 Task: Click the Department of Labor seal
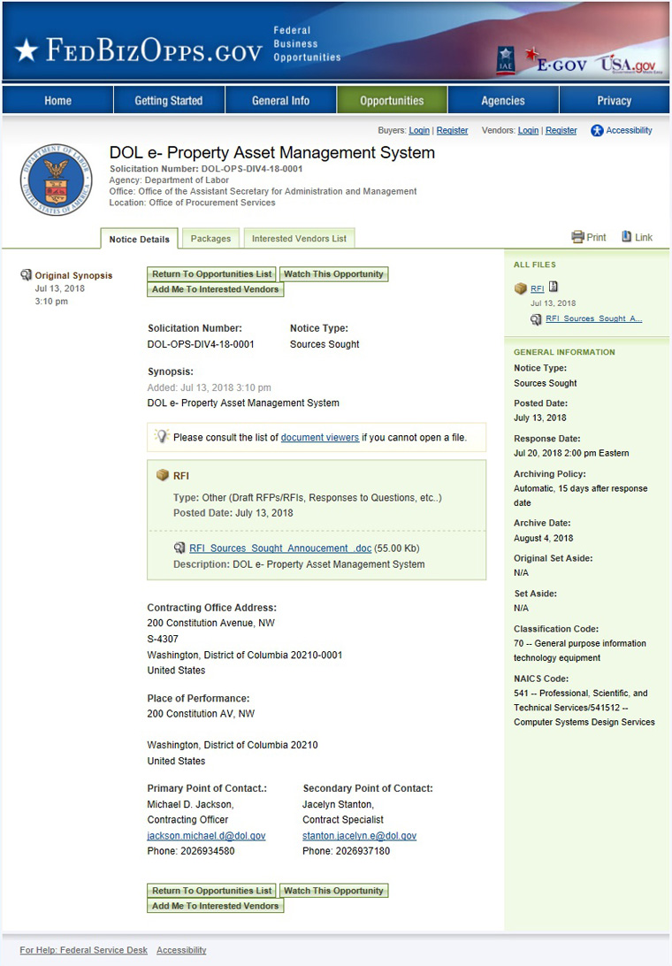tap(56, 181)
